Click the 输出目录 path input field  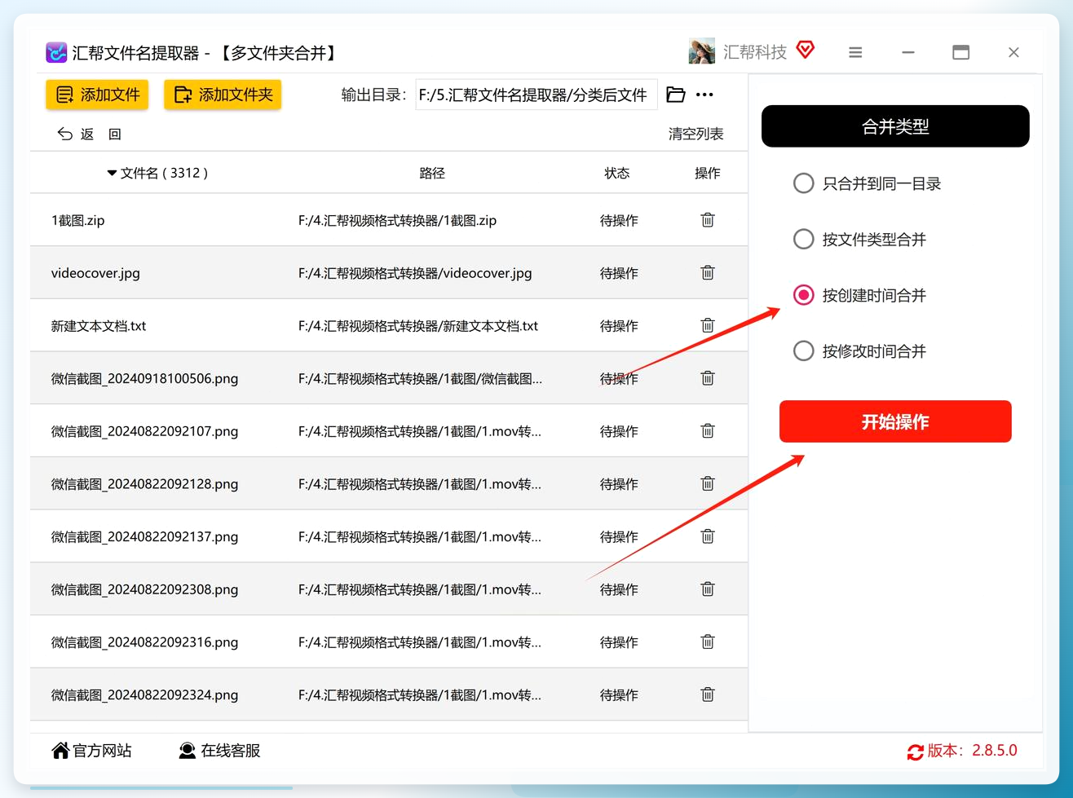[x=536, y=95]
